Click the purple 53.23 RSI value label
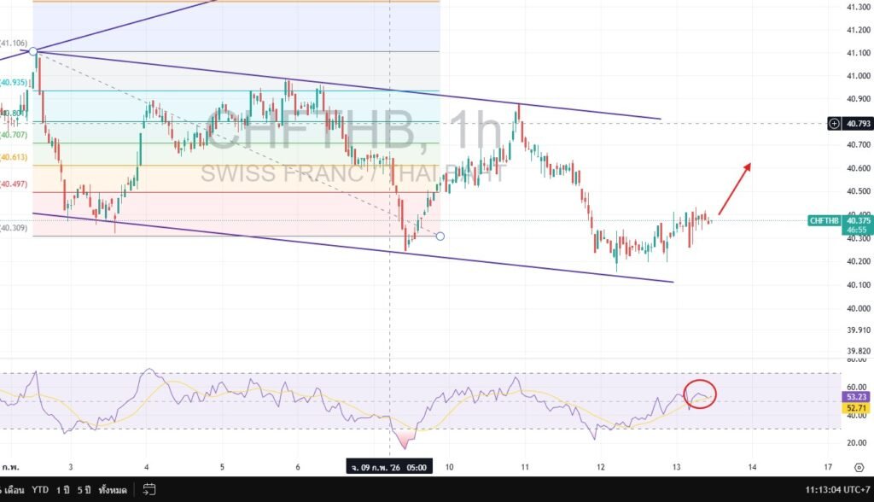This screenshot has height=502, width=874. (856, 398)
